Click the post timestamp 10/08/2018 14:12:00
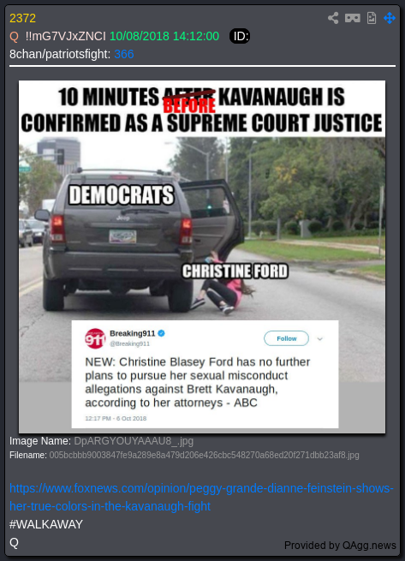 click(x=164, y=36)
